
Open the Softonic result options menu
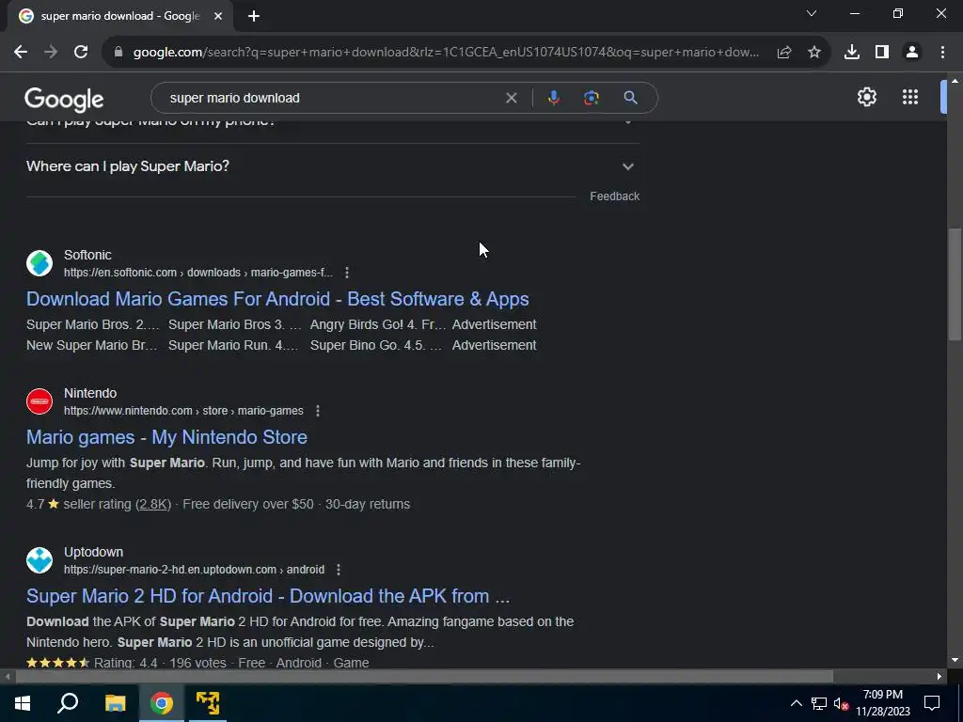pyautogui.click(x=347, y=273)
